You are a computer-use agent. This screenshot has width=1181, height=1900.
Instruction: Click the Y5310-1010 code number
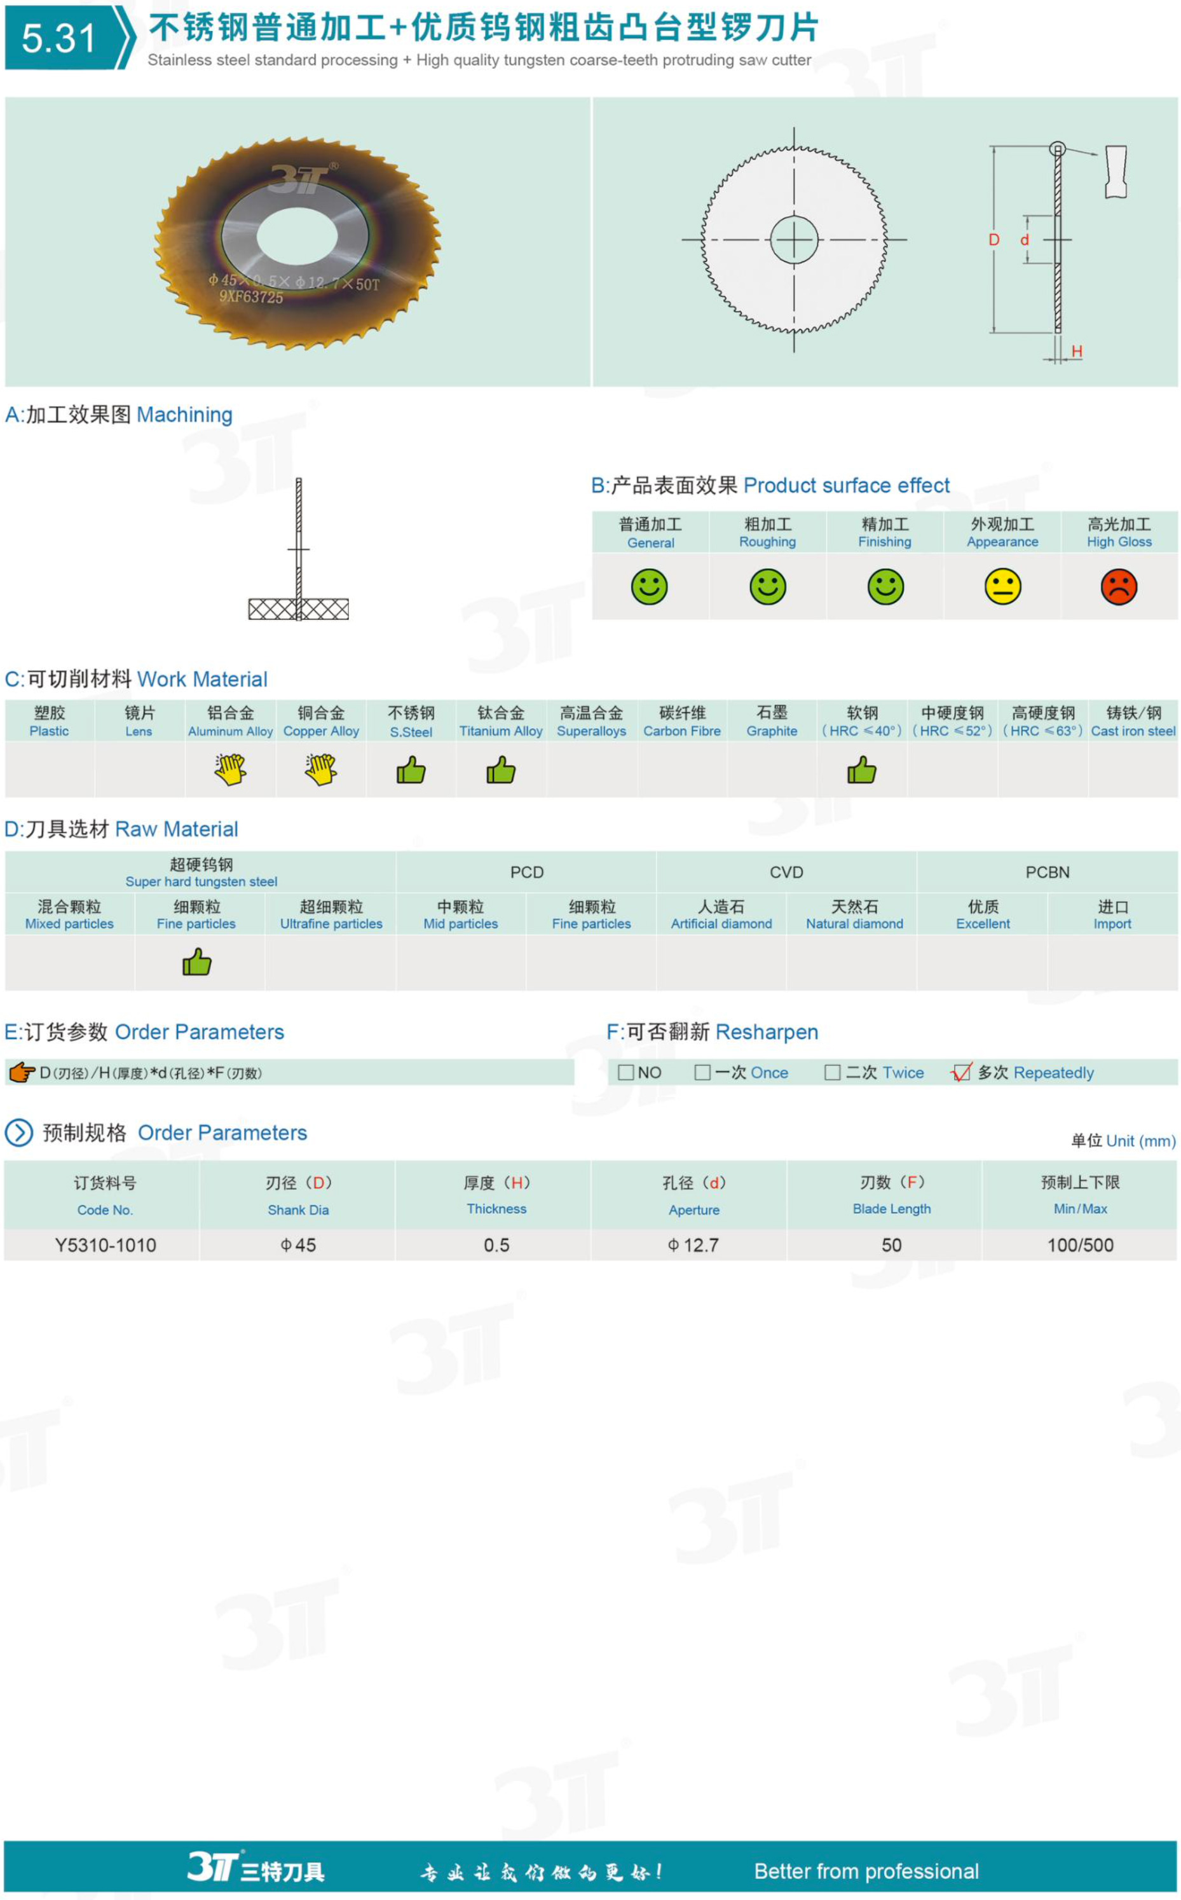pos(106,1245)
